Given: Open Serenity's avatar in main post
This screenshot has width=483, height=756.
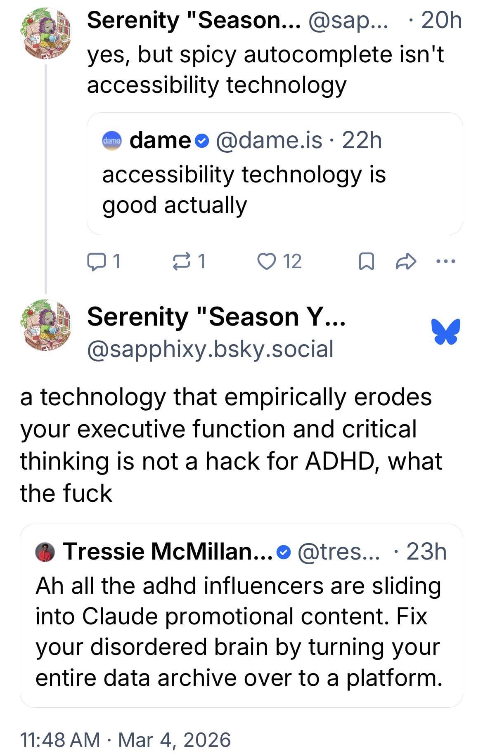Looking at the screenshot, I should (x=45, y=326).
